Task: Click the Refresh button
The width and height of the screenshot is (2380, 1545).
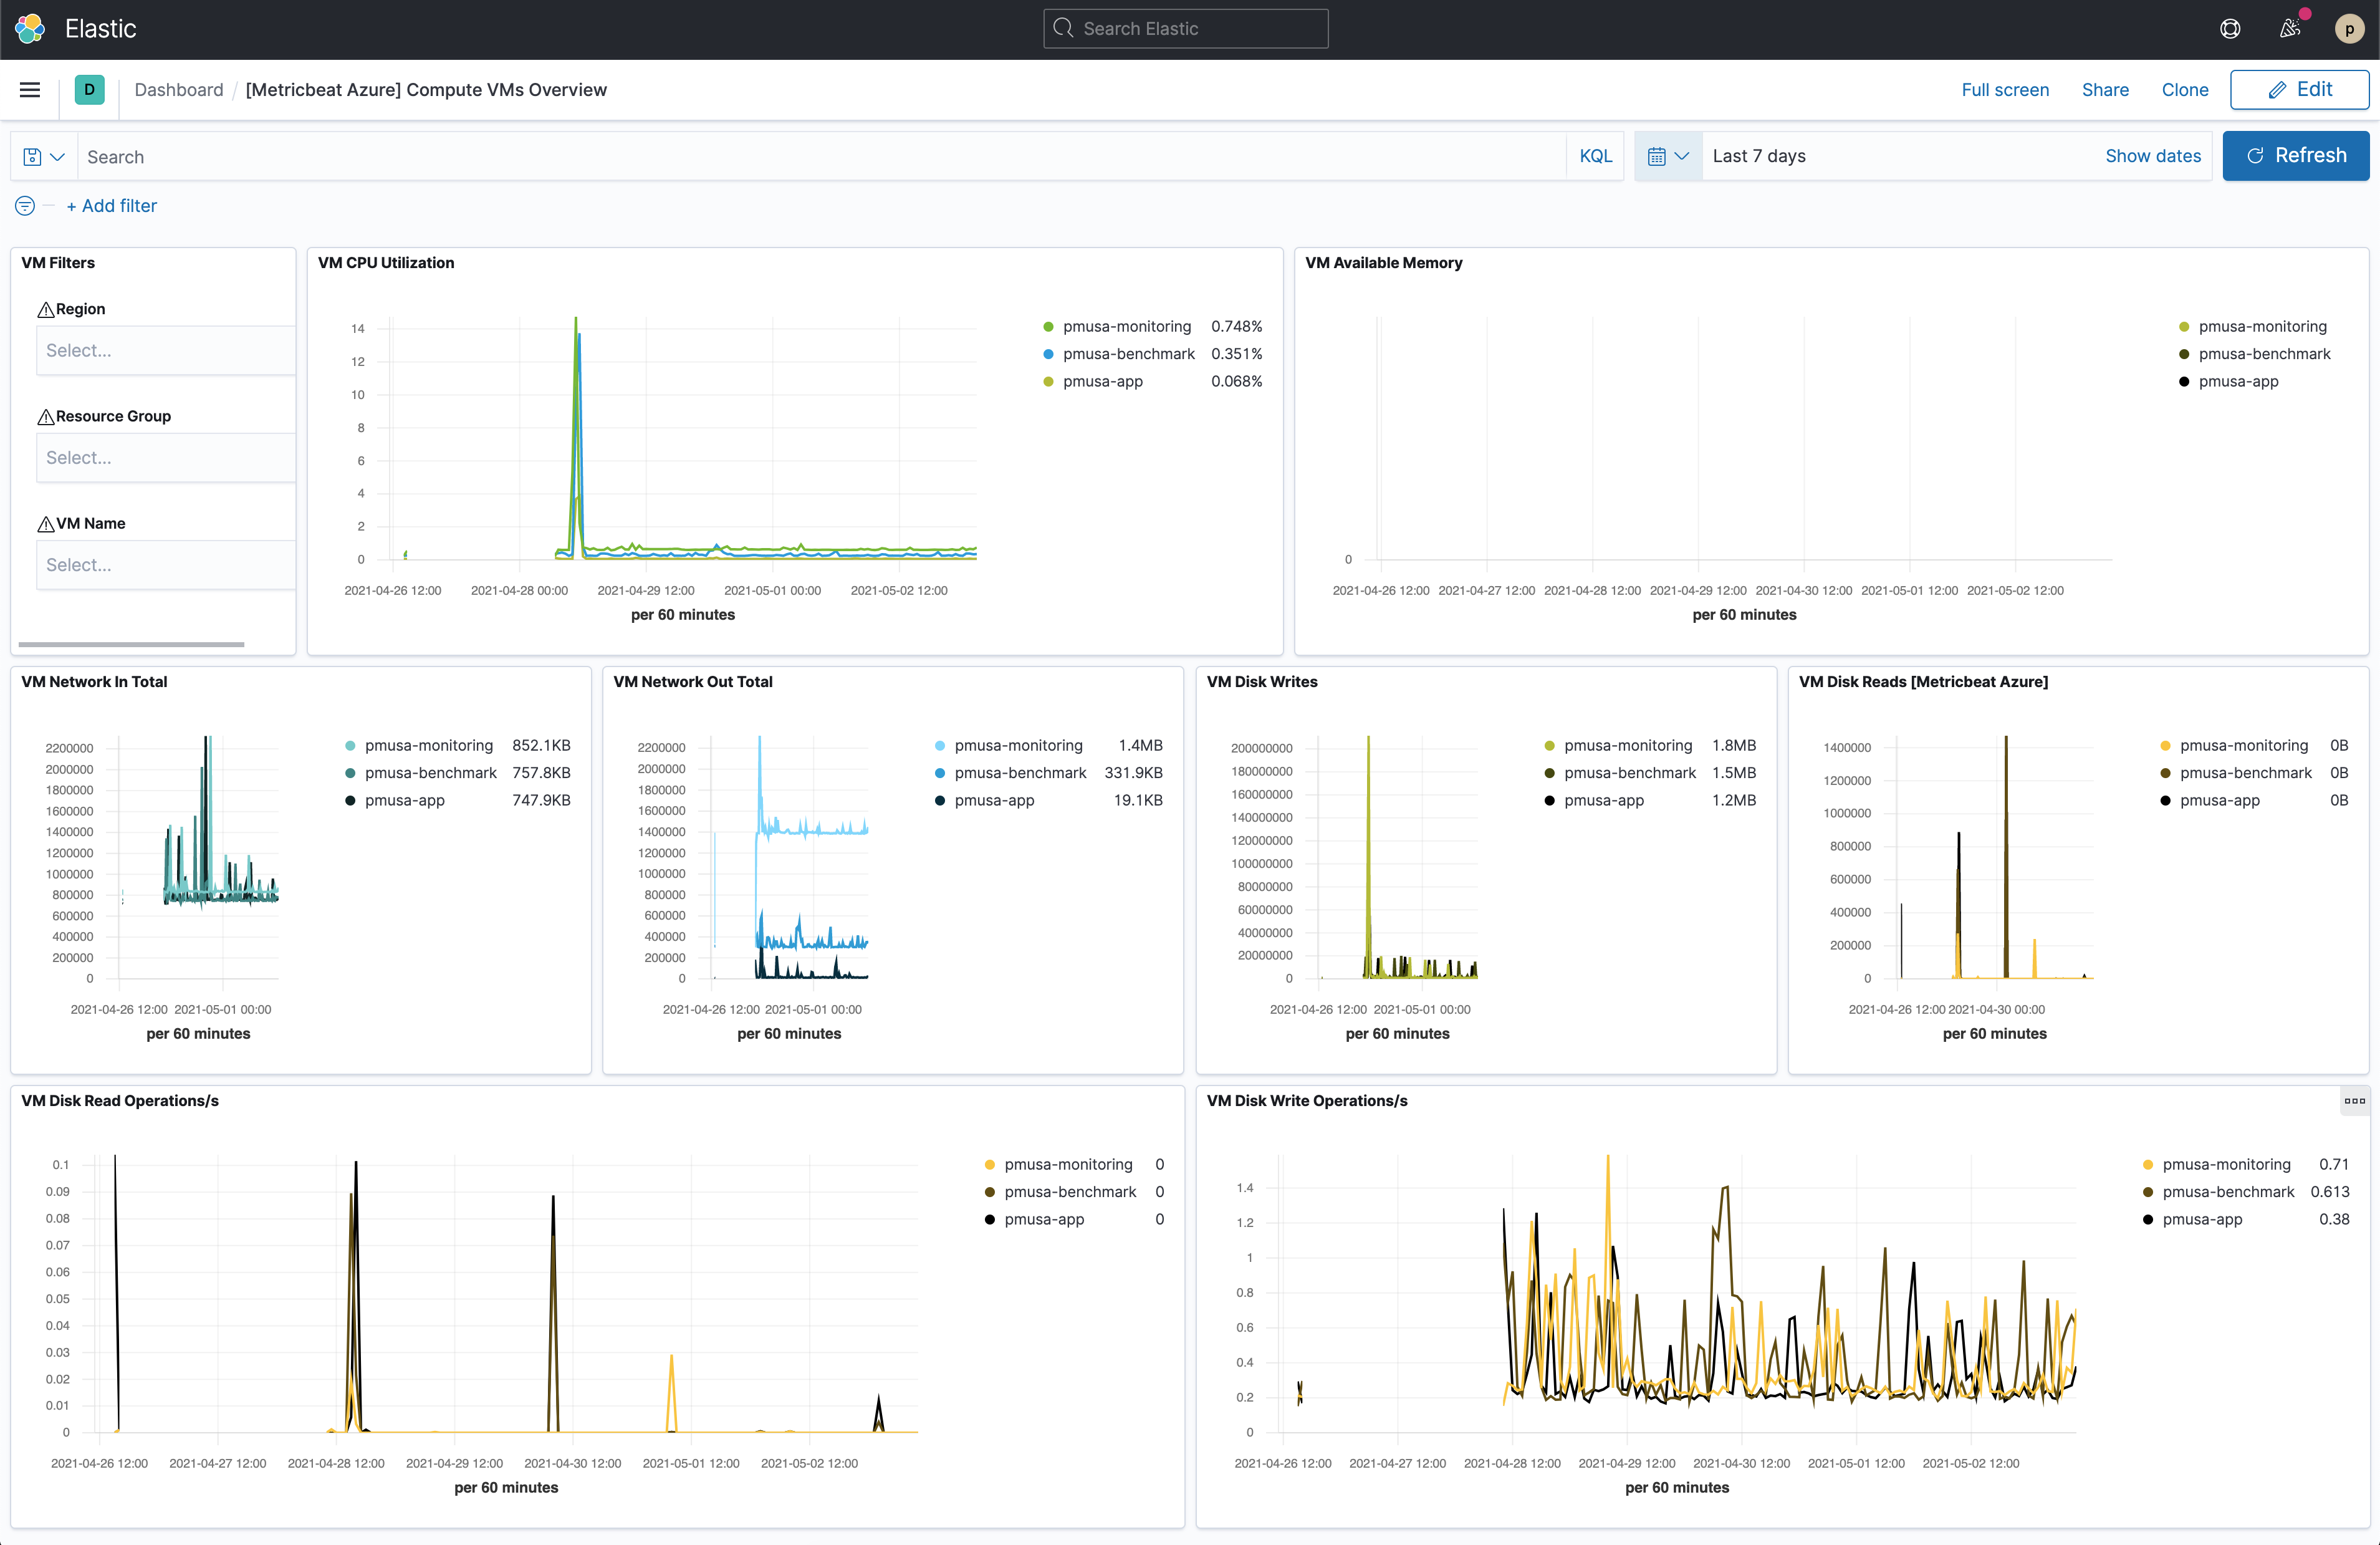Action: pyautogui.click(x=2295, y=155)
